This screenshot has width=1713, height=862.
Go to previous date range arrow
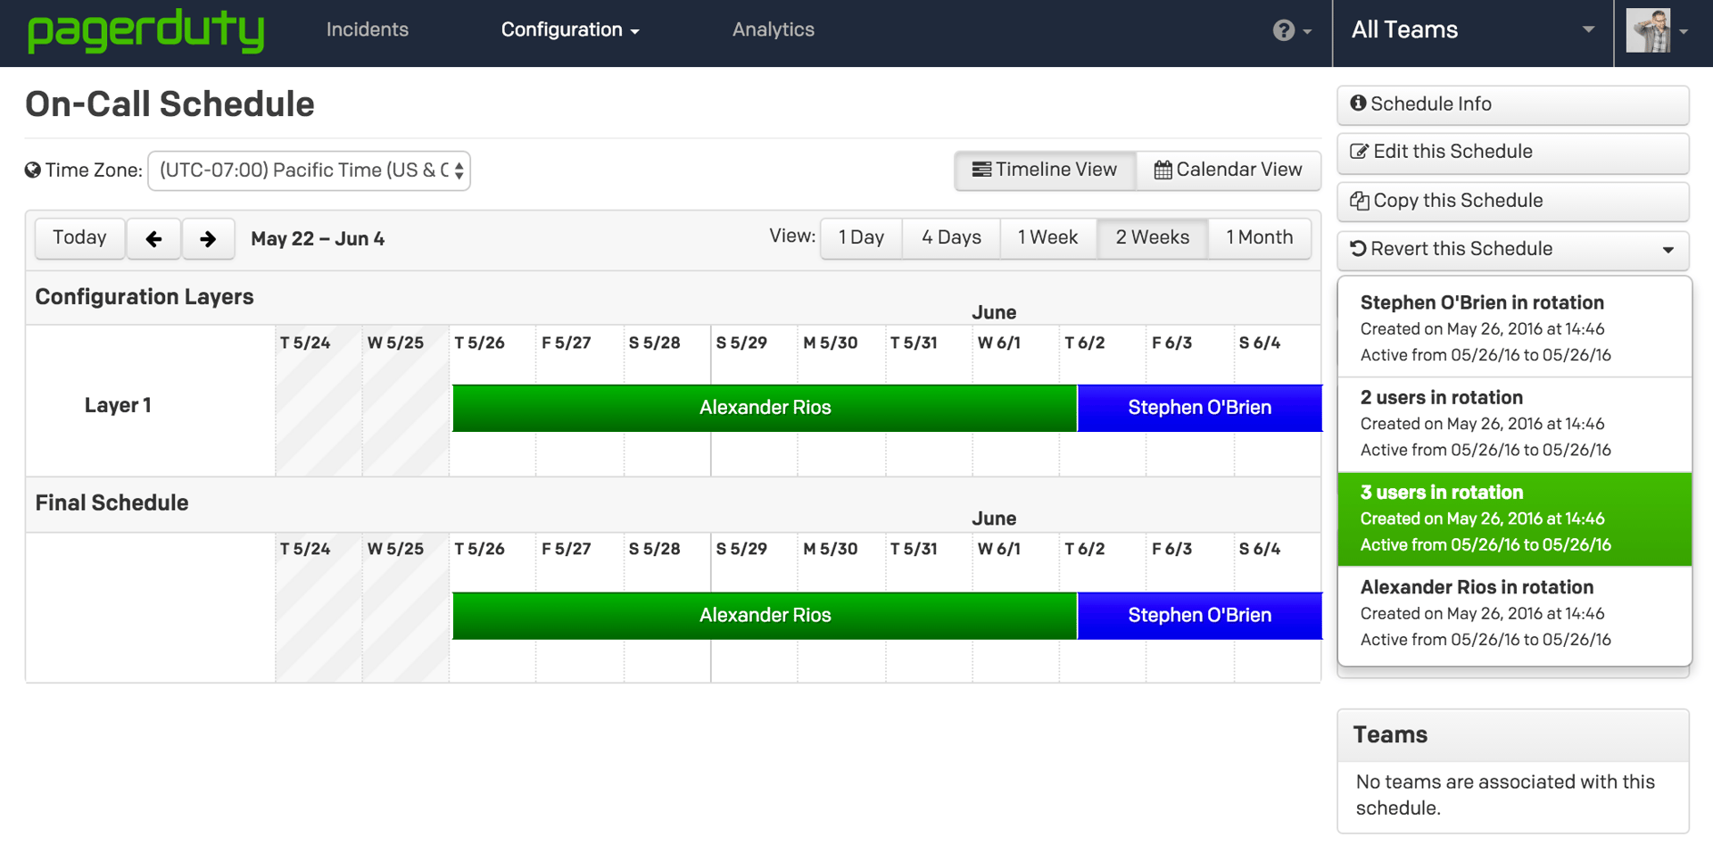(153, 239)
